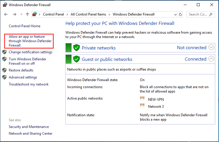
Task: Select All Control Panel Items breadcrumb
Action: click(x=88, y=14)
